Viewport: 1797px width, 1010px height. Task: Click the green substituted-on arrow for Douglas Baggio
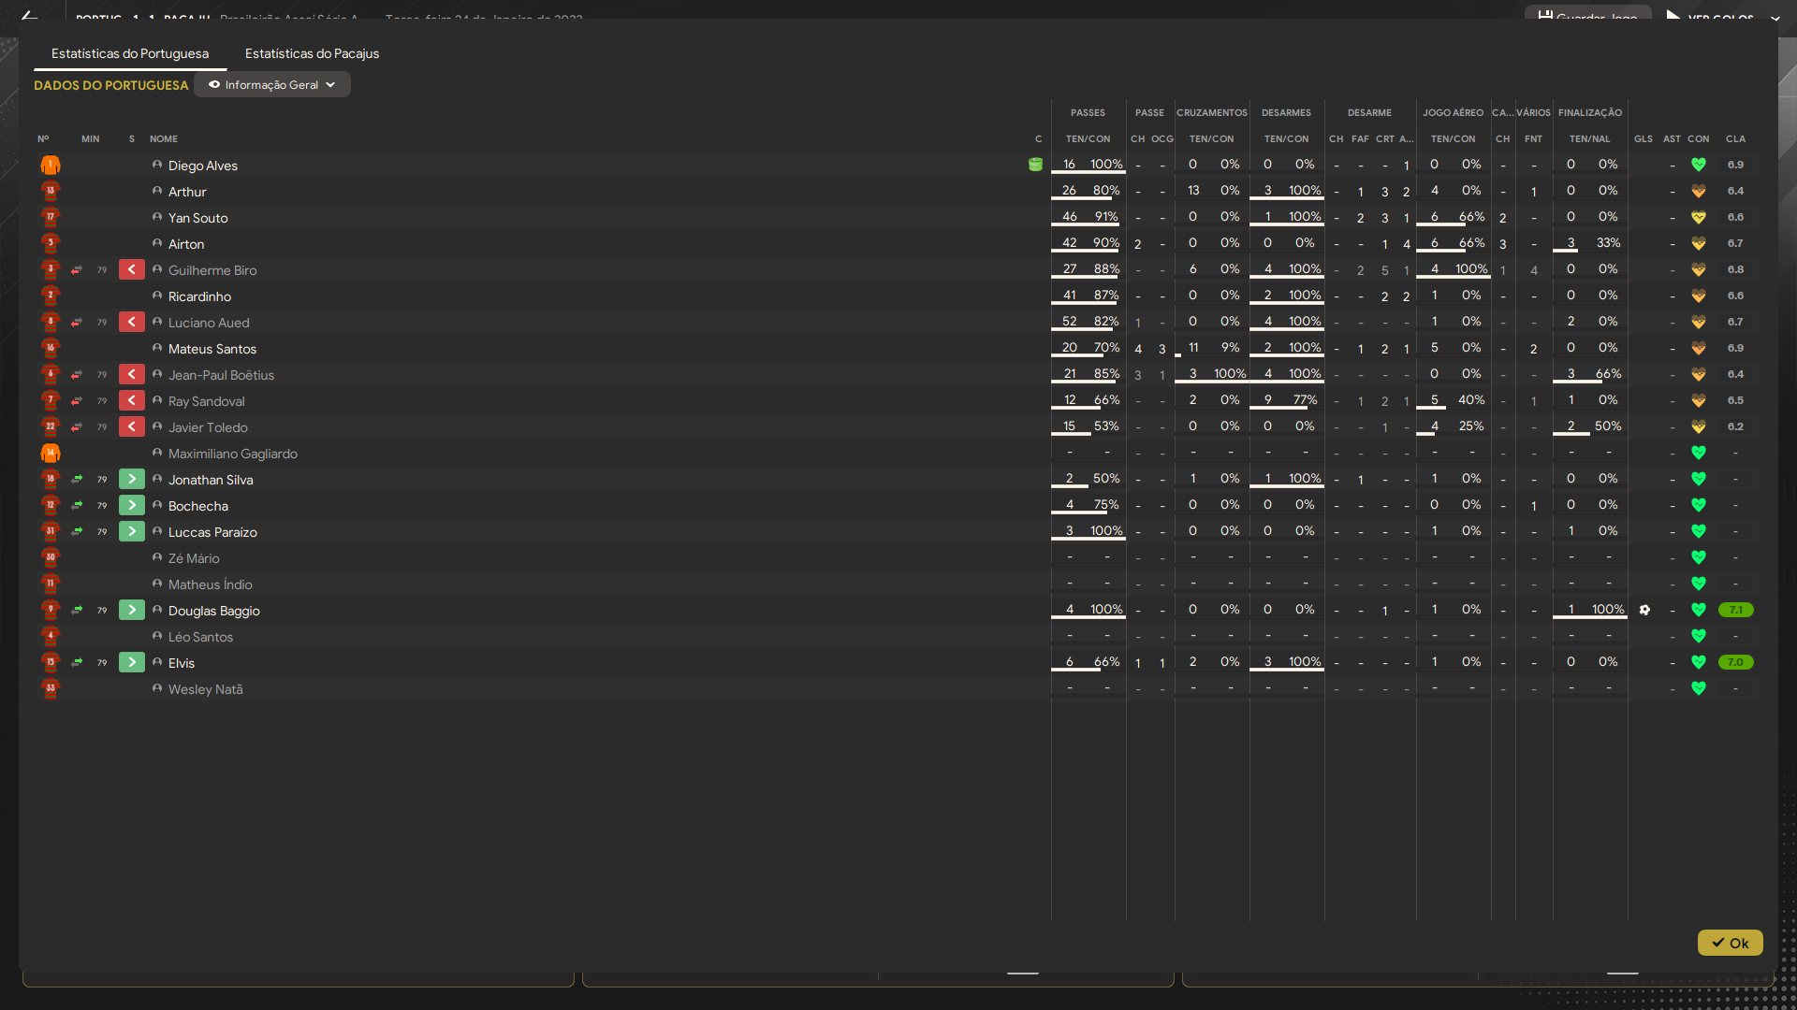pyautogui.click(x=132, y=611)
